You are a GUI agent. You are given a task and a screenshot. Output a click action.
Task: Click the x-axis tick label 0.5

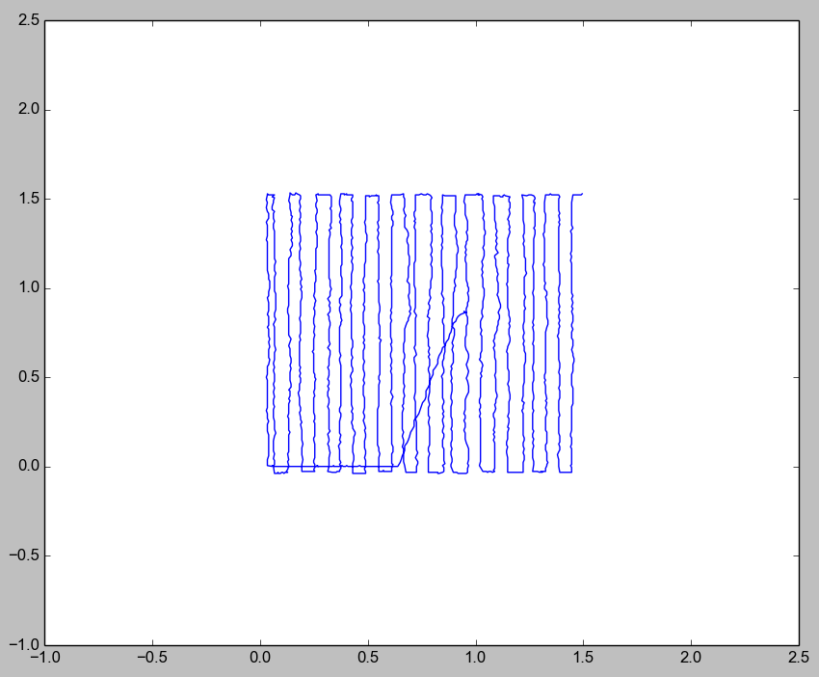(368, 657)
